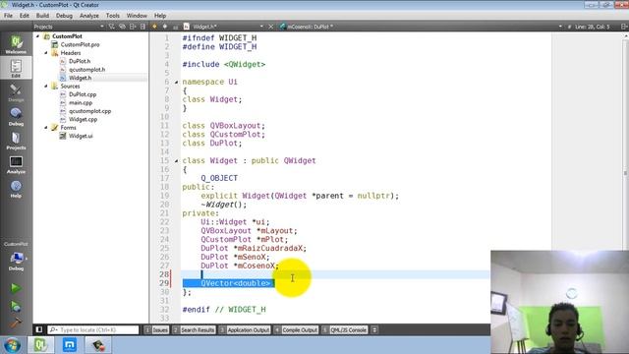The image size is (629, 354).
Task: Toggle the left sidebar visibility
Action: click(39, 329)
